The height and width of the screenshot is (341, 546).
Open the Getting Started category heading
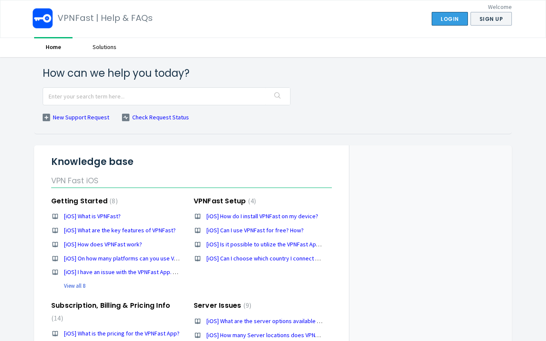(79, 201)
